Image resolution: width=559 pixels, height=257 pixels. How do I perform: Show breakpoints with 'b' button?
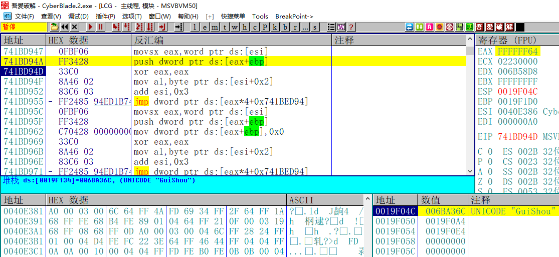tap(285, 27)
